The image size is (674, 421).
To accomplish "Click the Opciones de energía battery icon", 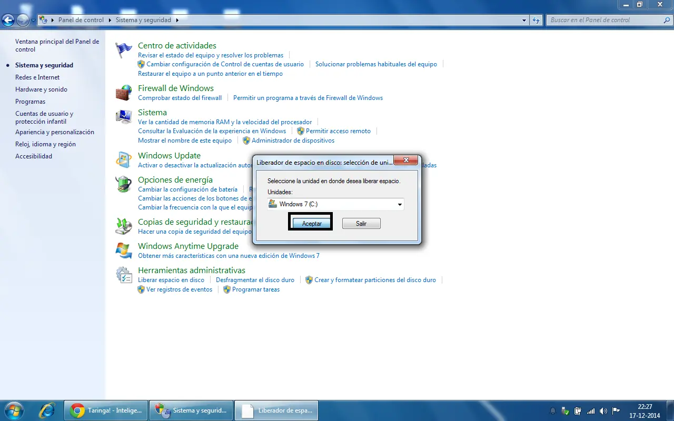I will [x=124, y=184].
